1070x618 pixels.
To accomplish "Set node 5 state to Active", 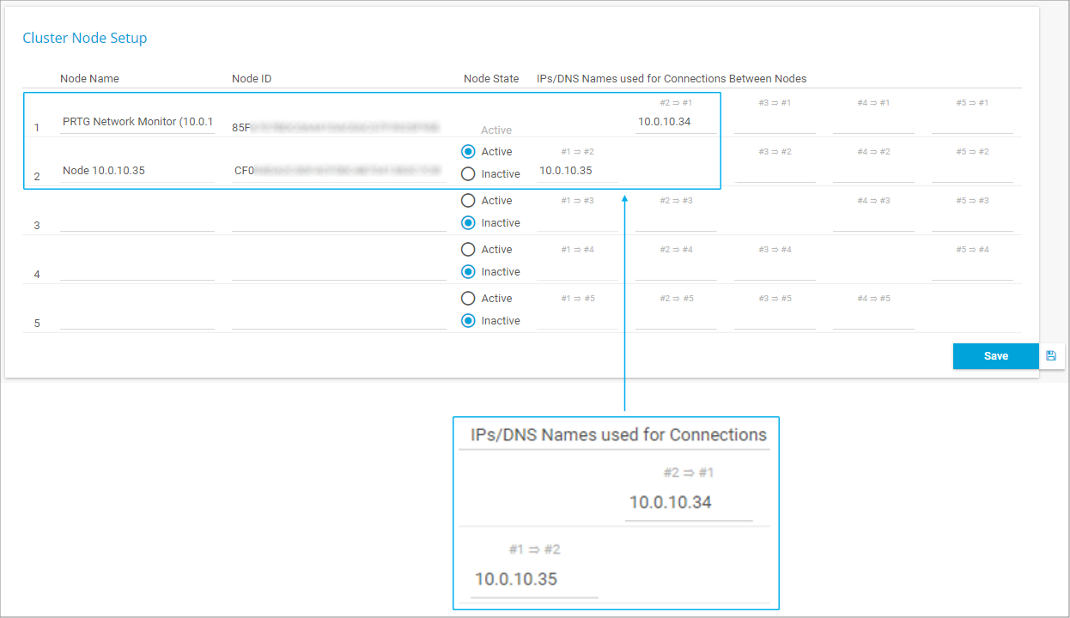I will pyautogui.click(x=468, y=299).
